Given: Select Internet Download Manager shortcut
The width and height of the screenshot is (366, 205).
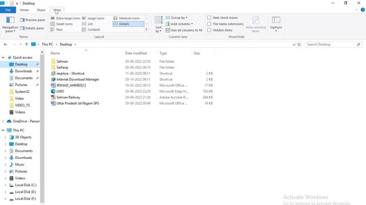Looking at the screenshot, I should coord(78,80).
